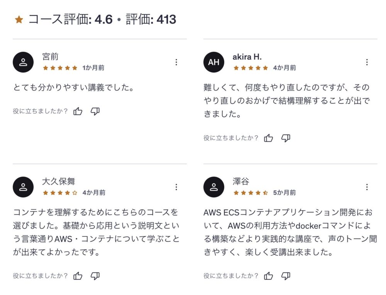
Task: Click the AH avatar badge
Action: (213, 62)
